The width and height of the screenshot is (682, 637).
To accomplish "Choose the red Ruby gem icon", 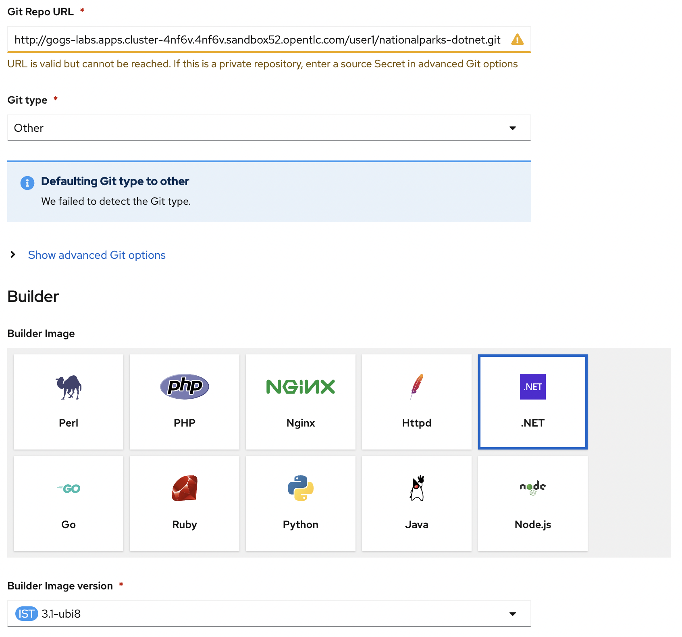I will click(x=185, y=488).
